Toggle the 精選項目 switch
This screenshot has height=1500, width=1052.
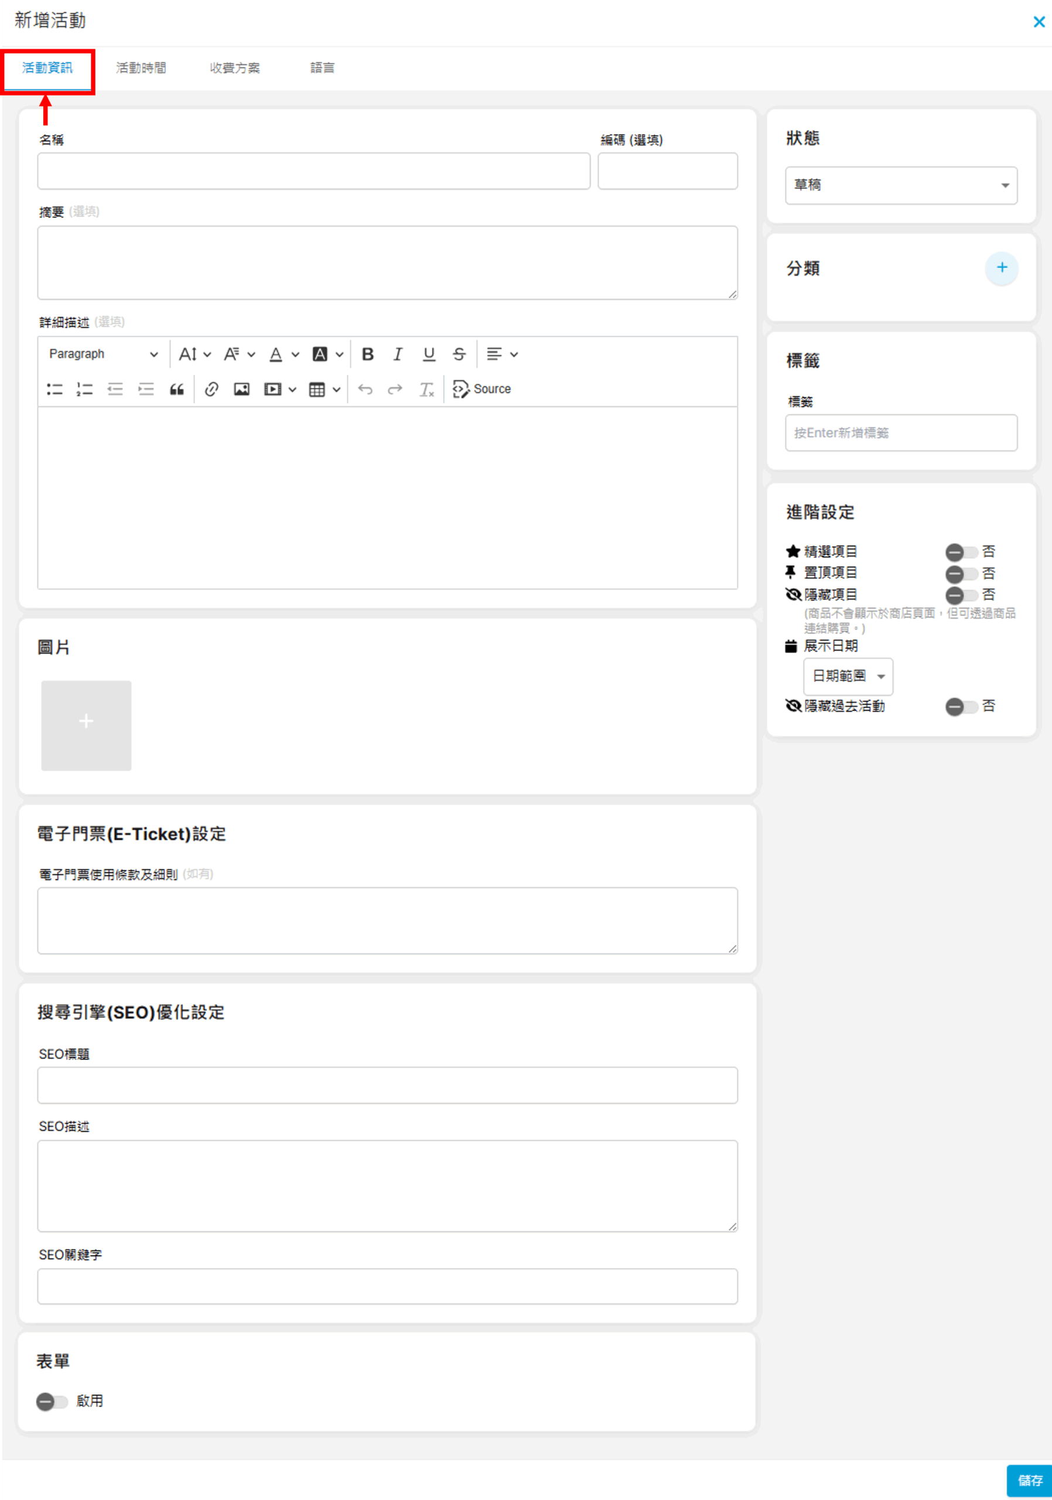pyautogui.click(x=960, y=552)
